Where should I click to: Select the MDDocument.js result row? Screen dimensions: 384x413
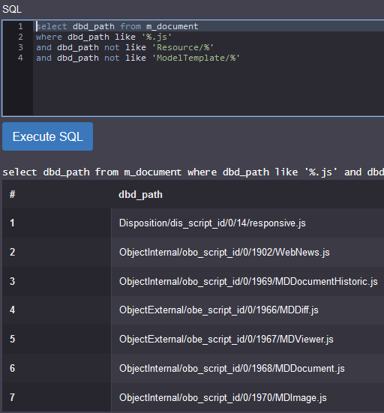193,368
